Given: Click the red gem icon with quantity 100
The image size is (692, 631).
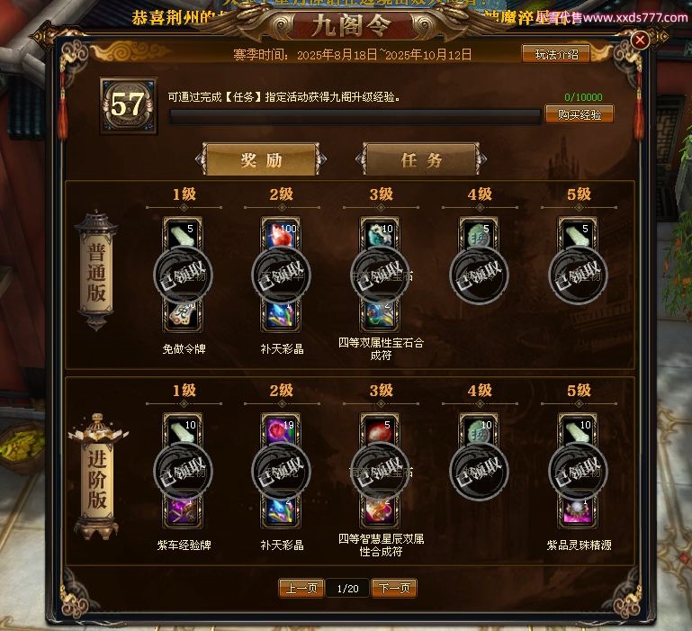Looking at the screenshot, I should pos(281,234).
